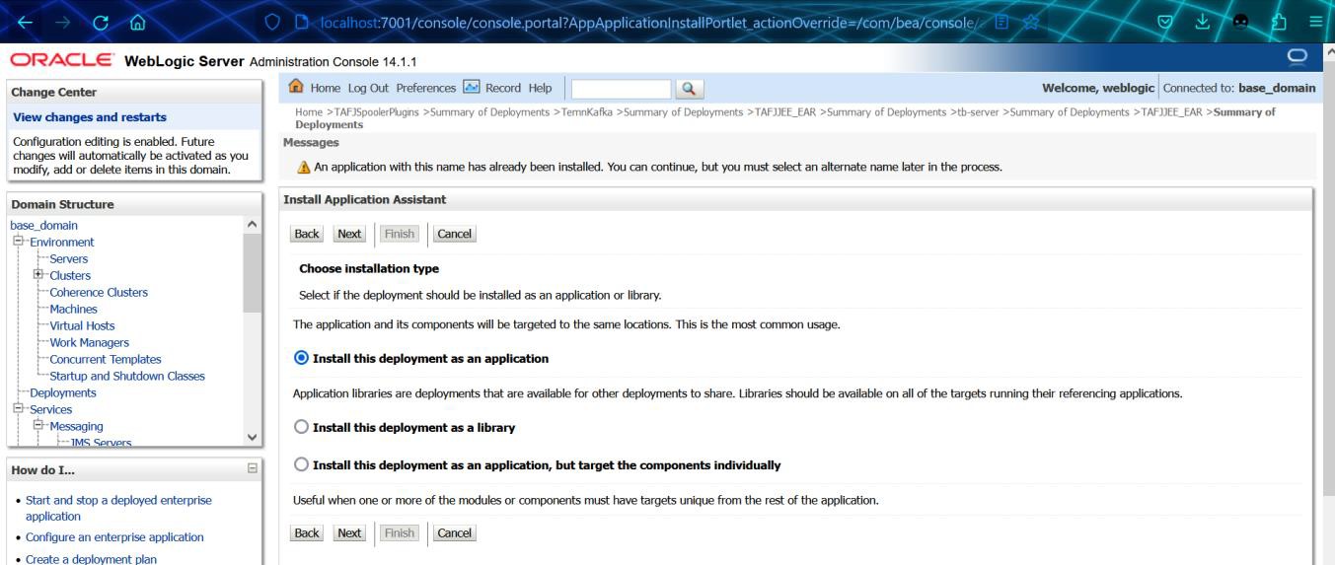Click the Domain Structure scrollbar down arrow

253,436
